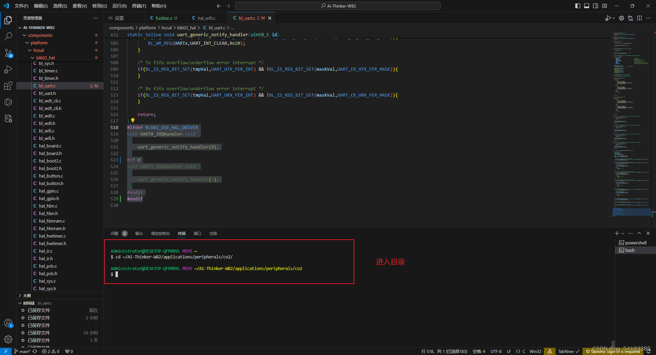Open terminal panel ellipsis menu
The height and width of the screenshot is (355, 656).
[x=630, y=233]
